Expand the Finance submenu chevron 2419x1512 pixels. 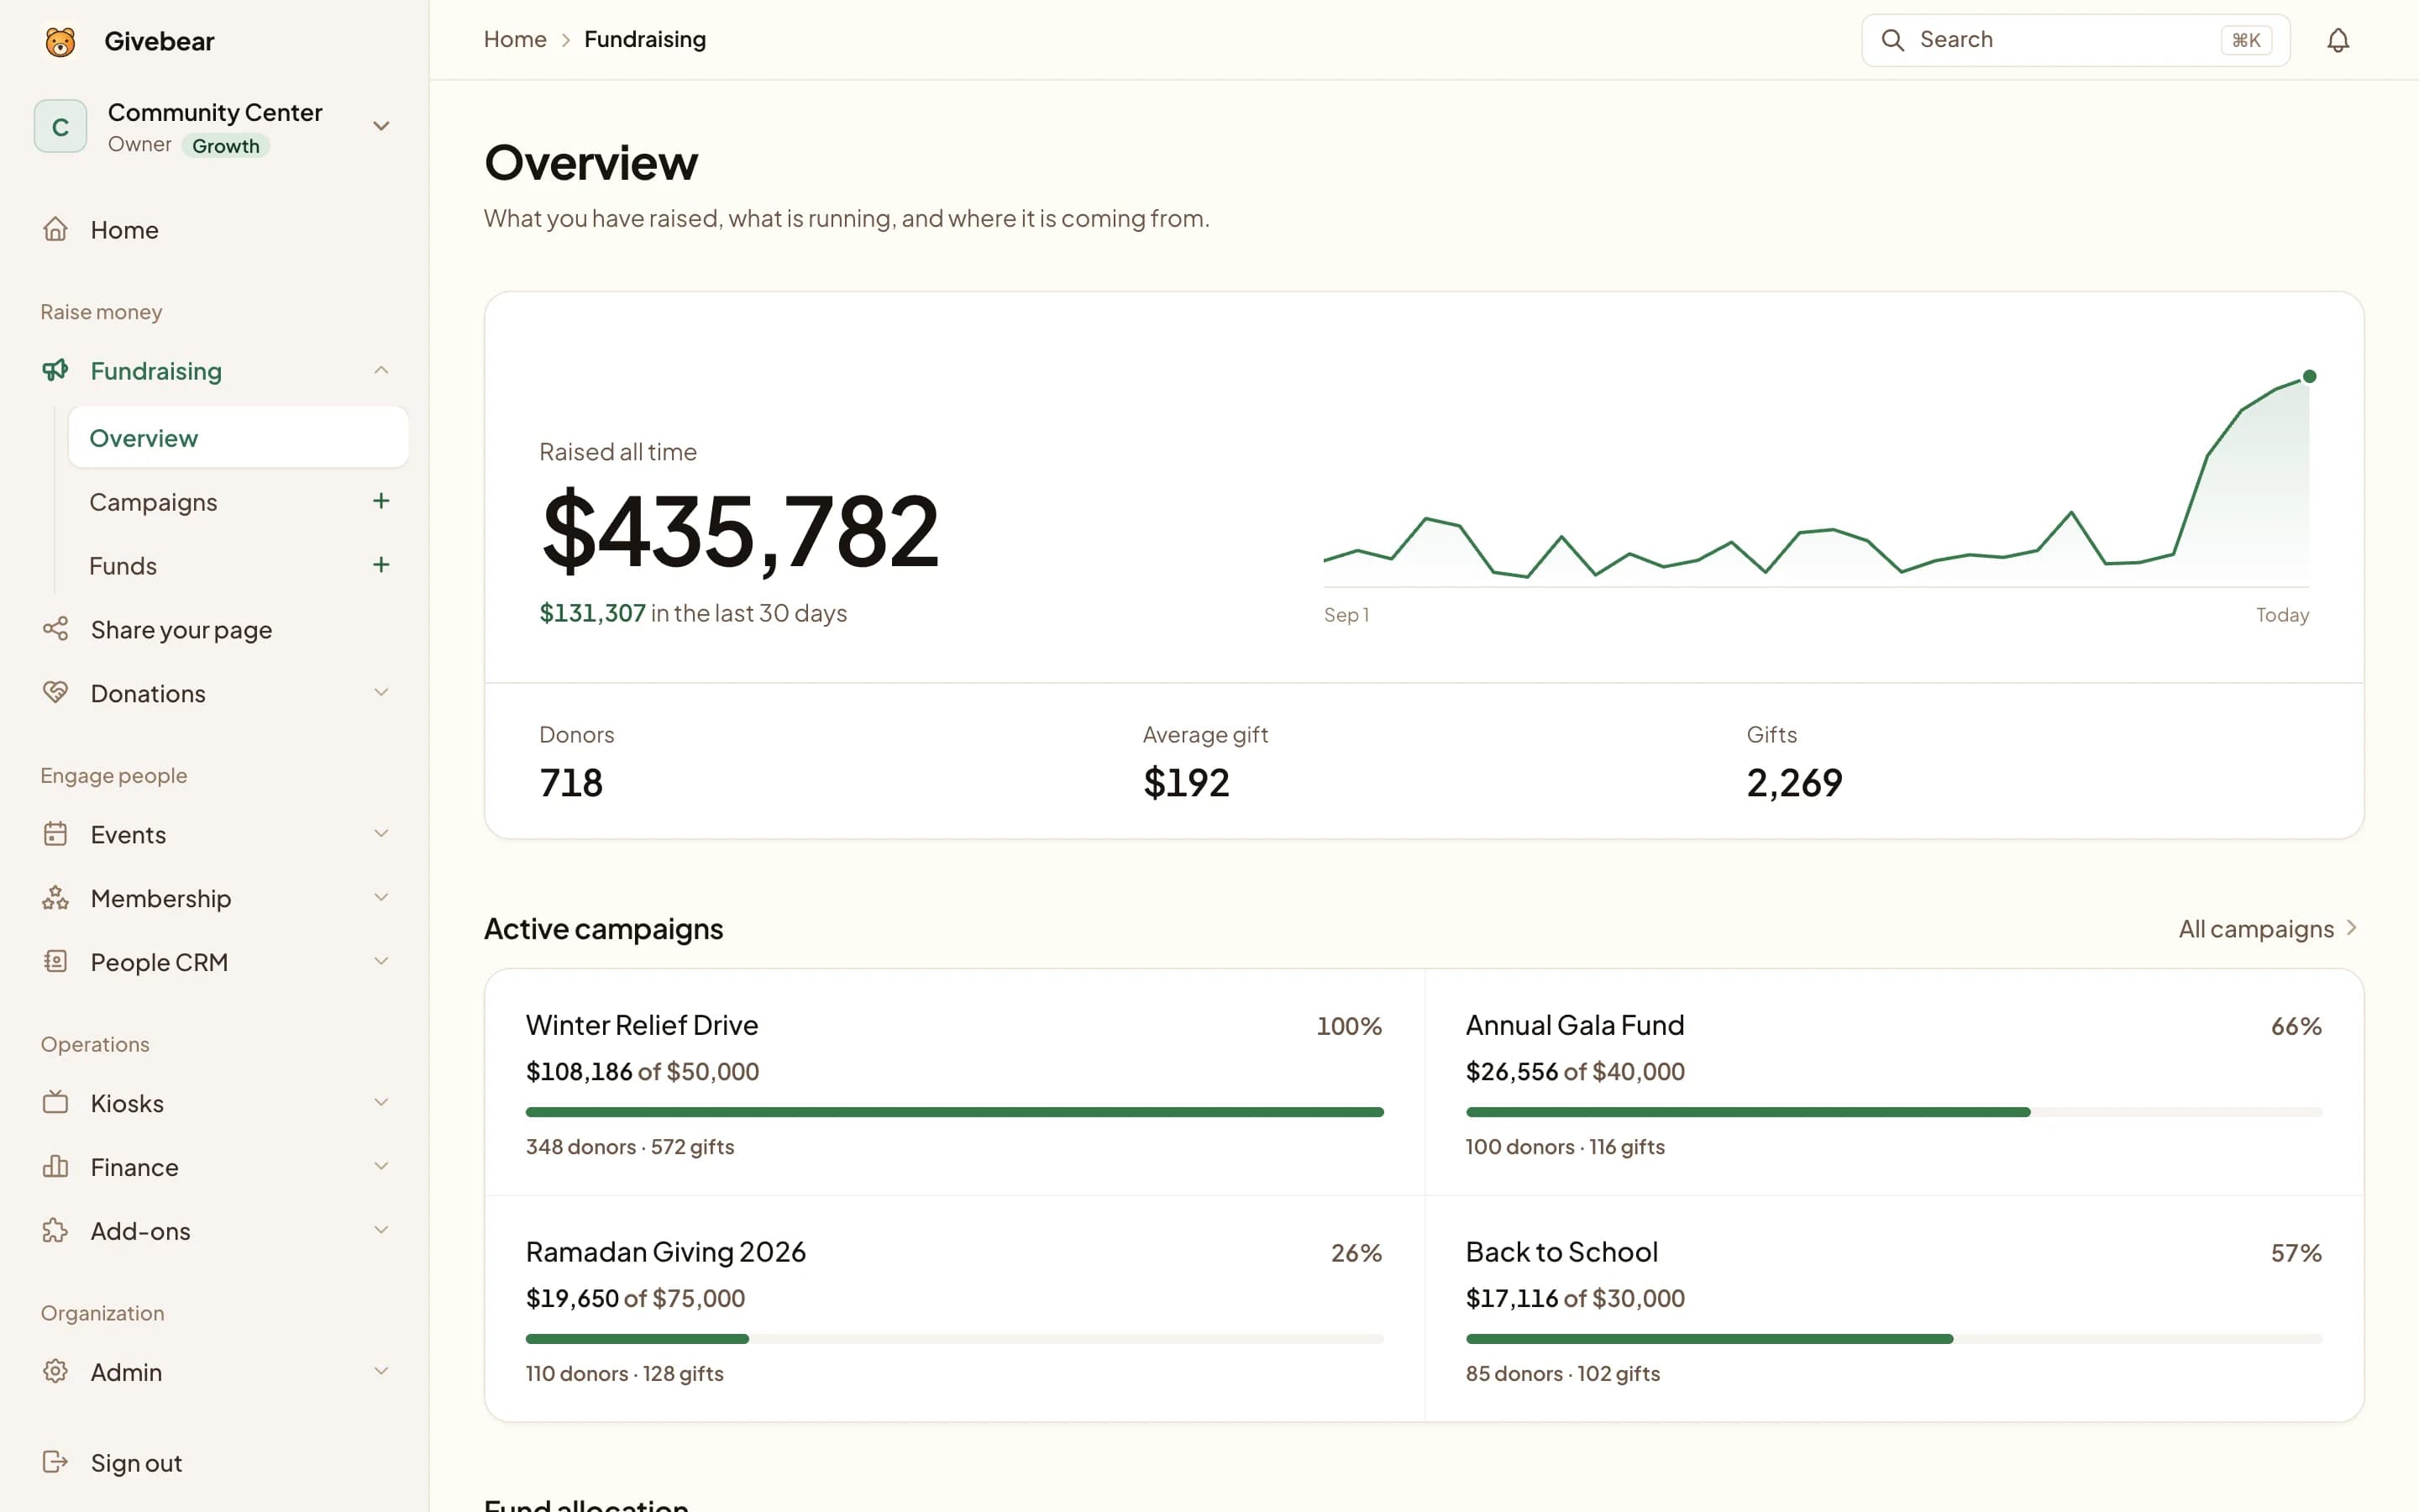point(380,1167)
